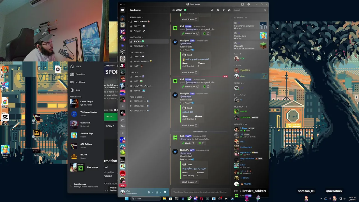
Task: Collapse CIRCLES LAND category
Action: pos(137,52)
